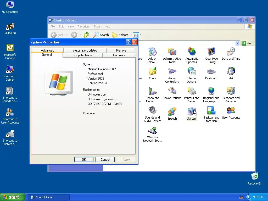This screenshot has height=201, width=268.
Task: Click Search in Control Panel toolbar
Action: click(101, 35)
